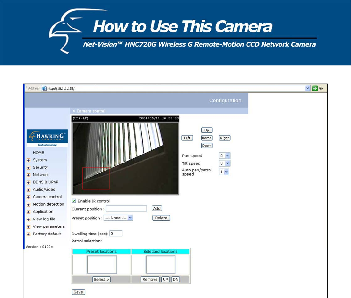Click the arrow icon beside Application

click(29, 212)
